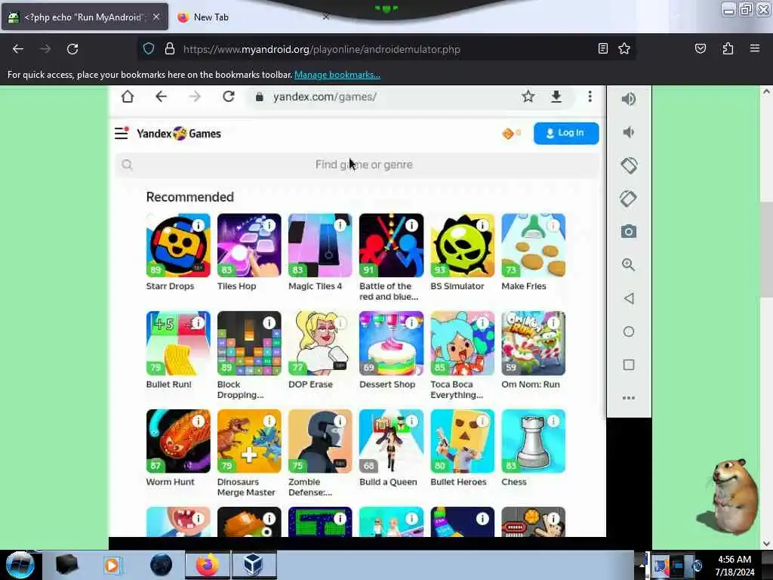Open Worm Hunt game thumbnail
Image resolution: width=773 pixels, height=580 pixels.
click(178, 441)
